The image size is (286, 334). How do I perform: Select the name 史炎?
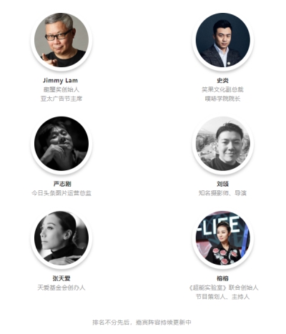pyautogui.click(x=222, y=81)
